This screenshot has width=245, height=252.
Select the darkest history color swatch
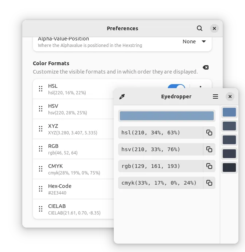click(x=229, y=168)
